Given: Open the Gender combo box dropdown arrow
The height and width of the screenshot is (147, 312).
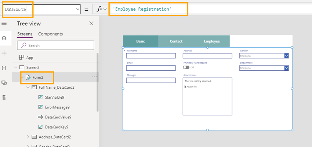Looking at the screenshot, I should coord(287,56).
